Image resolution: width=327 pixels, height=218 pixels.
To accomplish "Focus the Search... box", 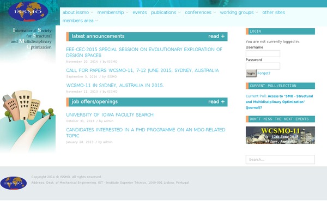I will [280, 159].
